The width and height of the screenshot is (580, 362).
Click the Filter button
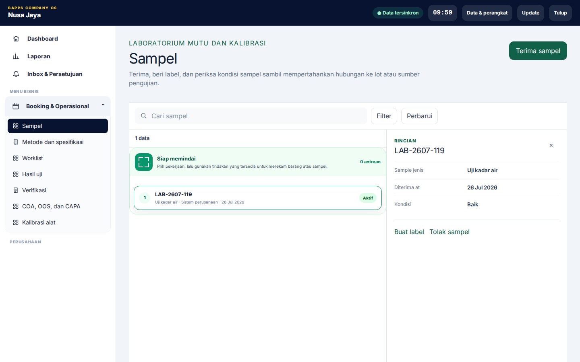384,116
